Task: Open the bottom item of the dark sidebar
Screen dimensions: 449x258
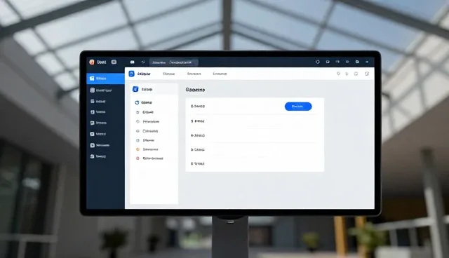Action: point(98,156)
